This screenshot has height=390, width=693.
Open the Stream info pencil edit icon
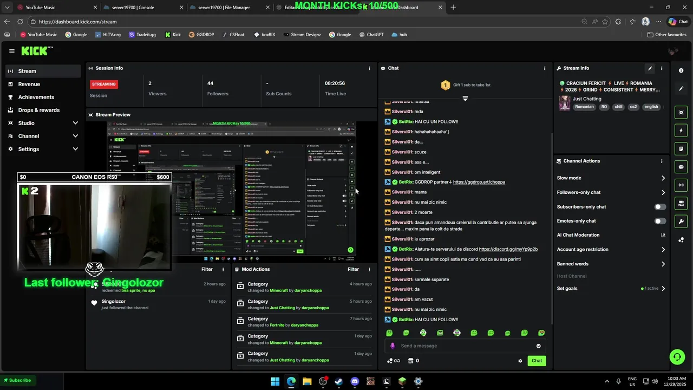point(650,68)
